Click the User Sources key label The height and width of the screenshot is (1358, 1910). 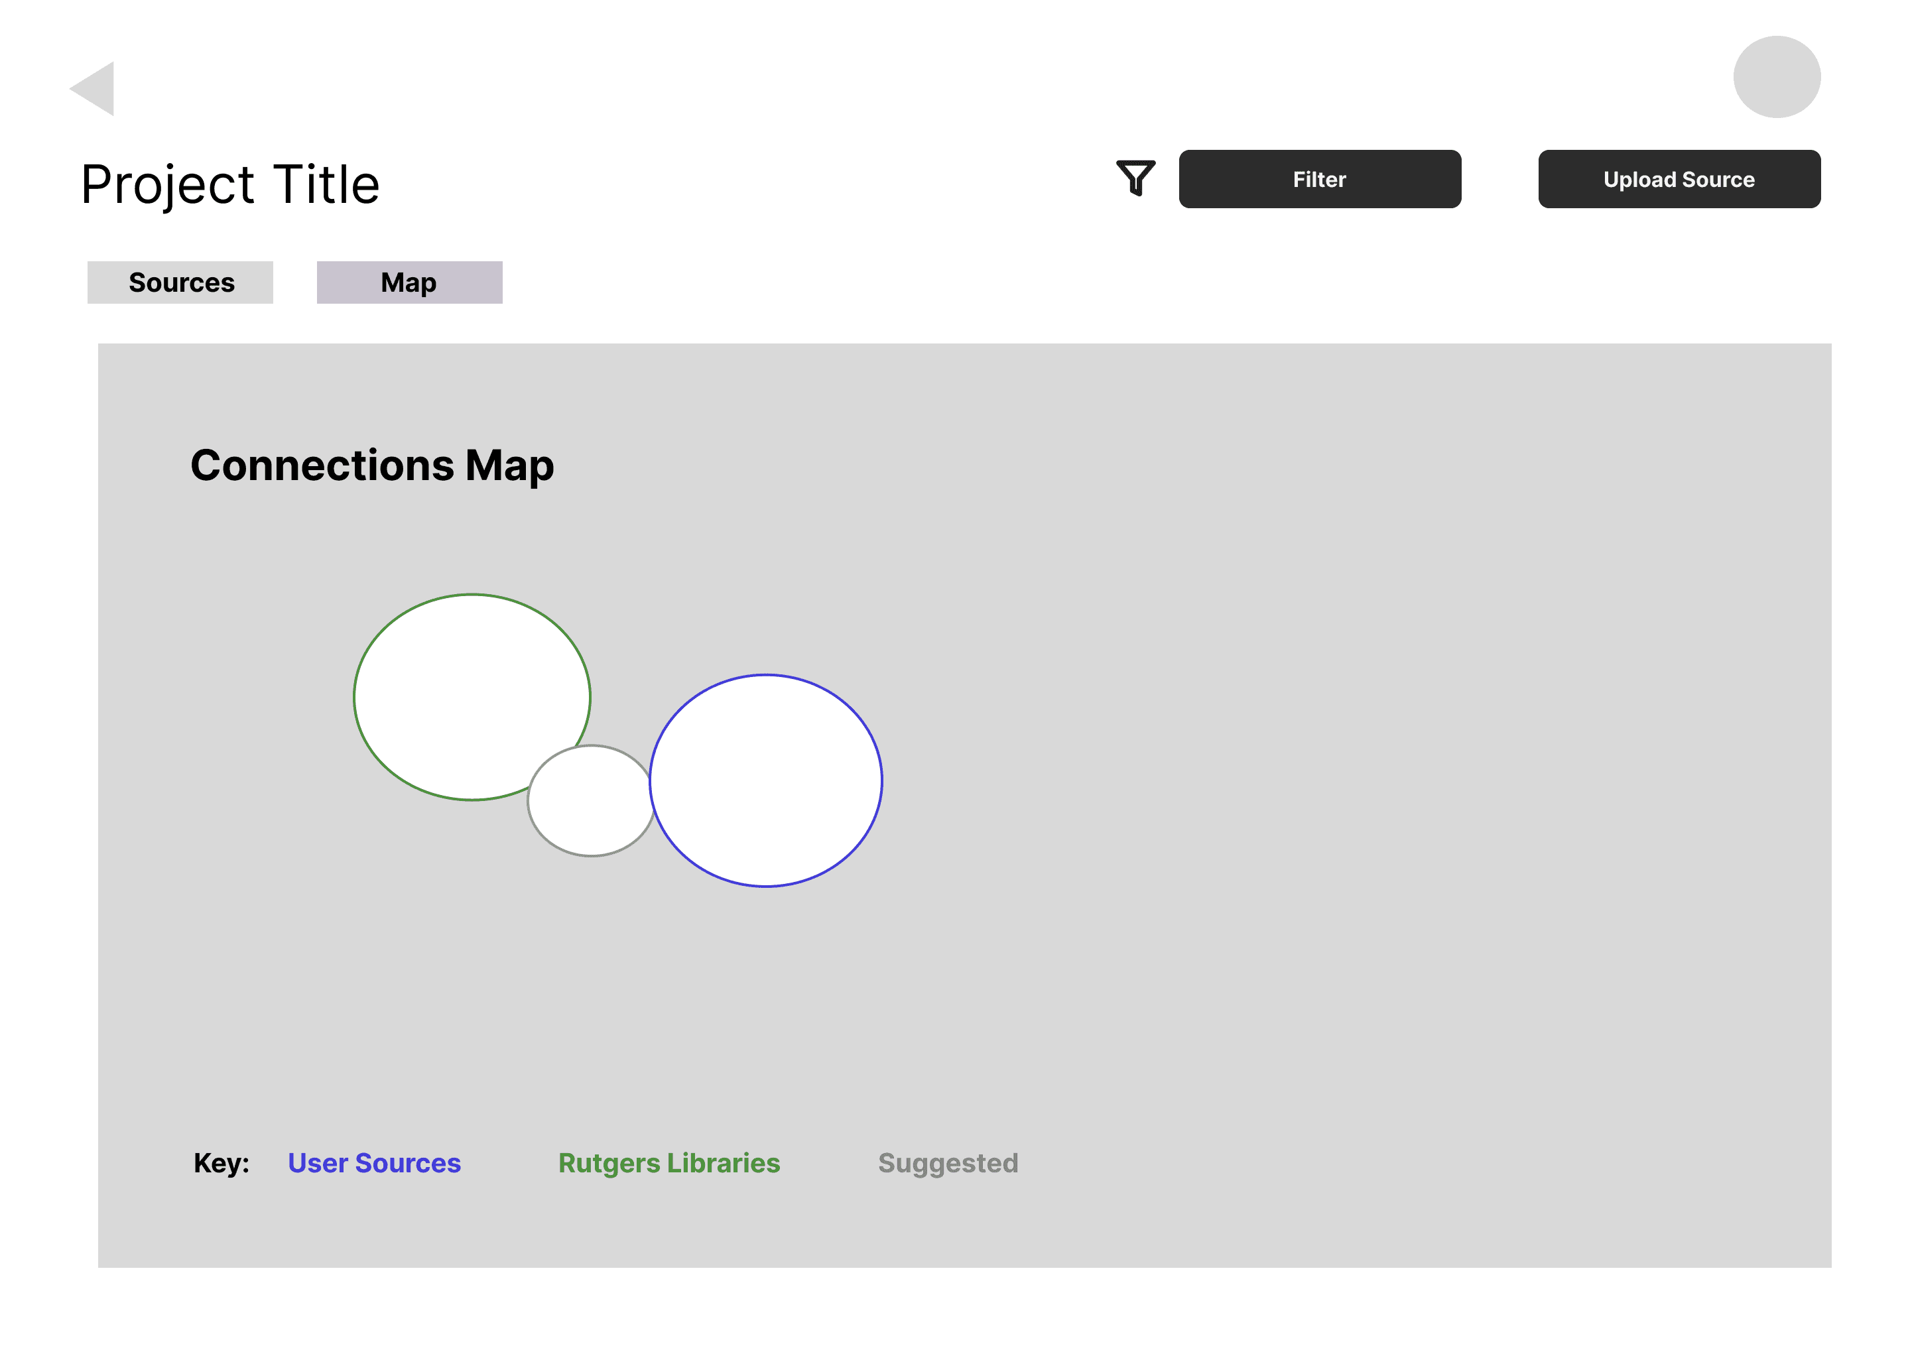(374, 1163)
